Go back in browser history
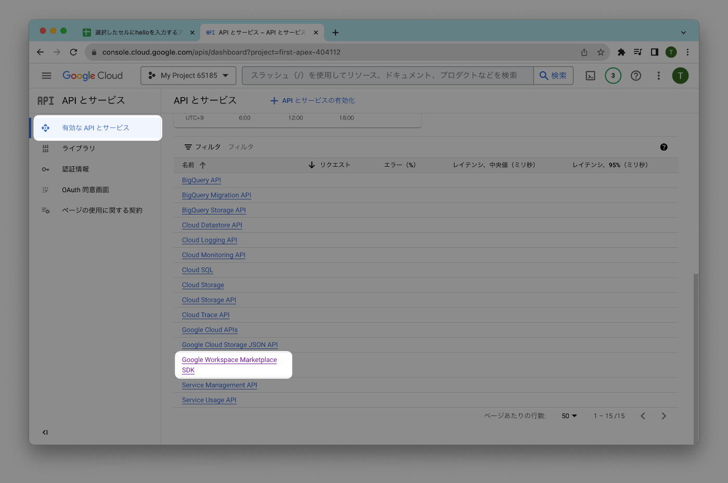Image resolution: width=728 pixels, height=483 pixels. [x=41, y=52]
